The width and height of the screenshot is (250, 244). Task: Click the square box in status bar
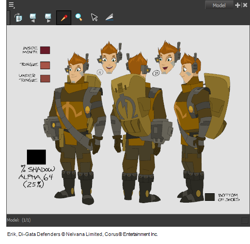[x=245, y=220]
